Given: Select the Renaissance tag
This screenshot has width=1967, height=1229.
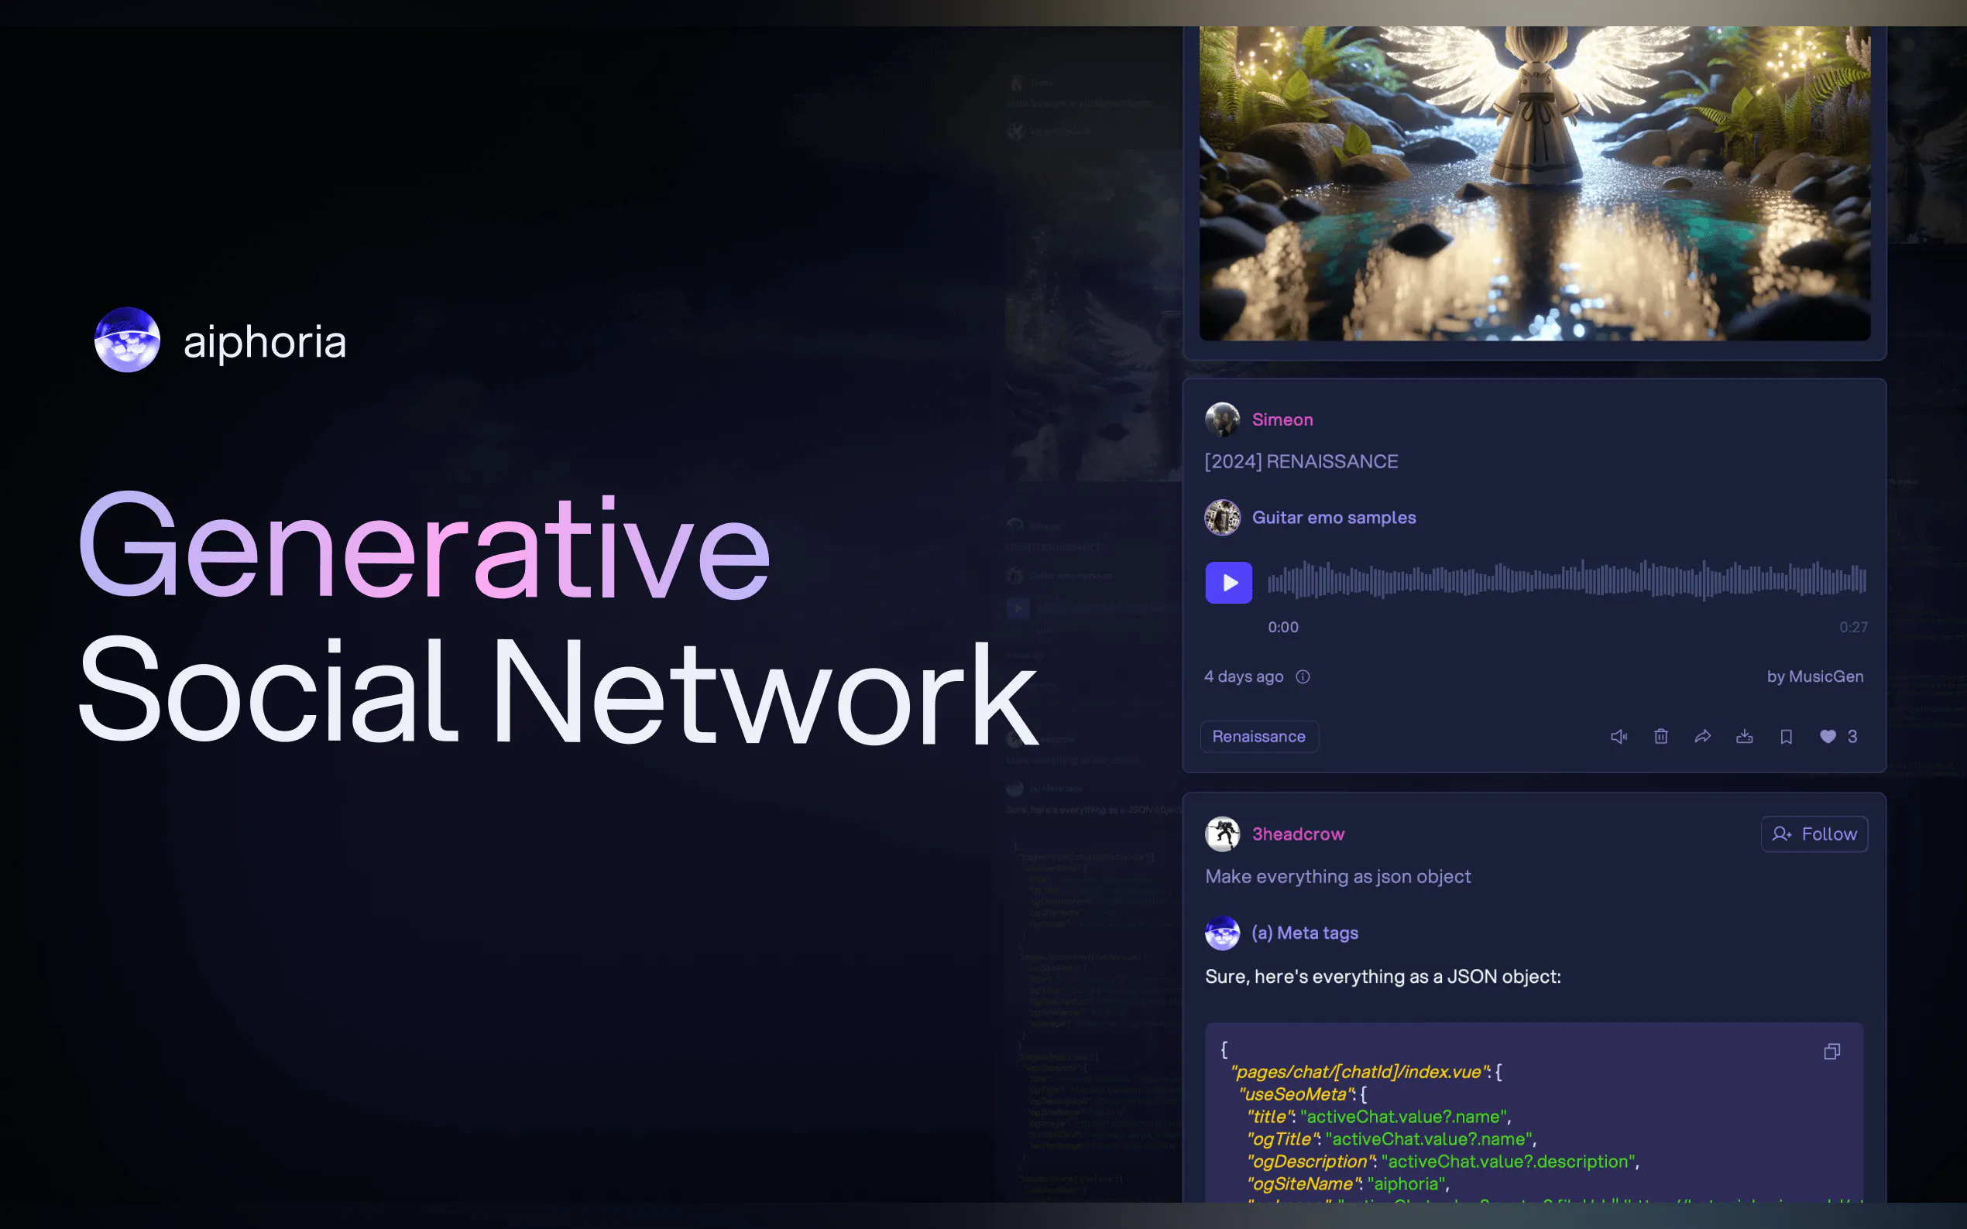Looking at the screenshot, I should [1258, 737].
